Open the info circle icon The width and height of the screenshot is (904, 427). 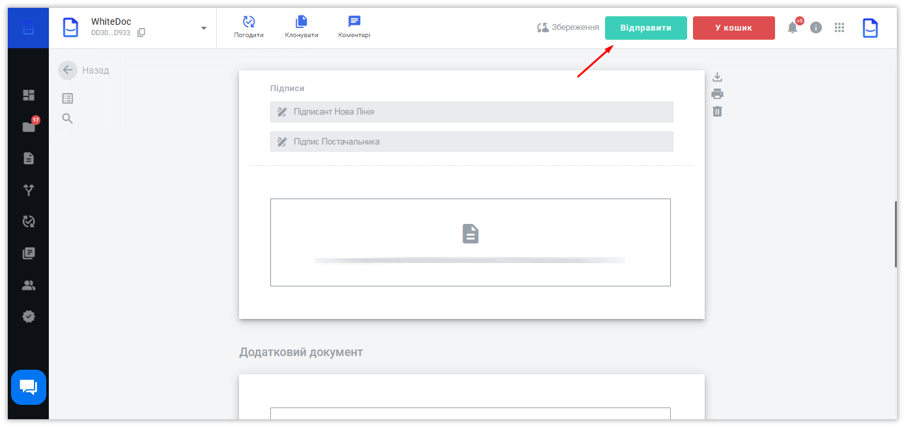coord(816,28)
